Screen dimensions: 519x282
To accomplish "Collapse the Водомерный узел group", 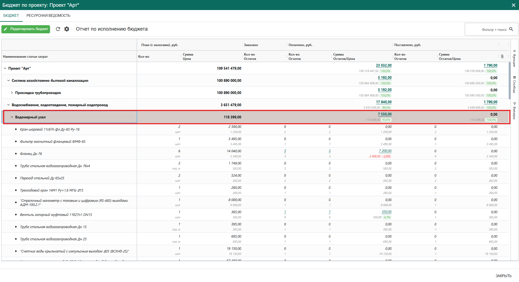I will pyautogui.click(x=12, y=117).
